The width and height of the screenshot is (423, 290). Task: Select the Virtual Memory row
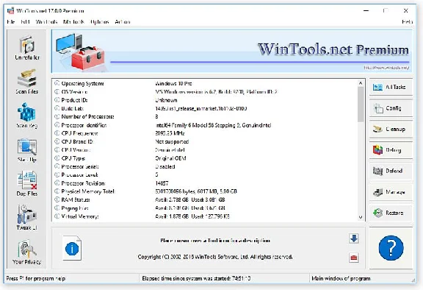(x=206, y=216)
